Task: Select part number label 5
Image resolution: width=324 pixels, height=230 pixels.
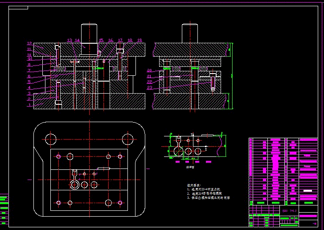Action: click(x=29, y=82)
